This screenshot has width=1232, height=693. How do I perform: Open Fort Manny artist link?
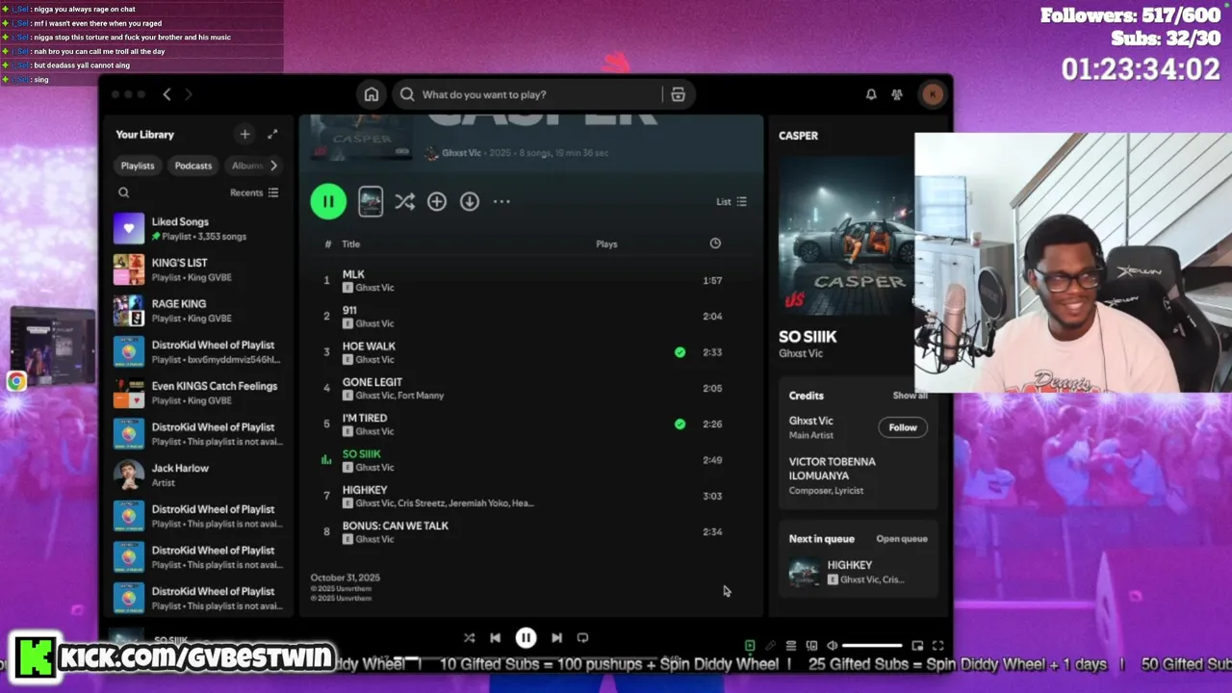[x=423, y=396]
